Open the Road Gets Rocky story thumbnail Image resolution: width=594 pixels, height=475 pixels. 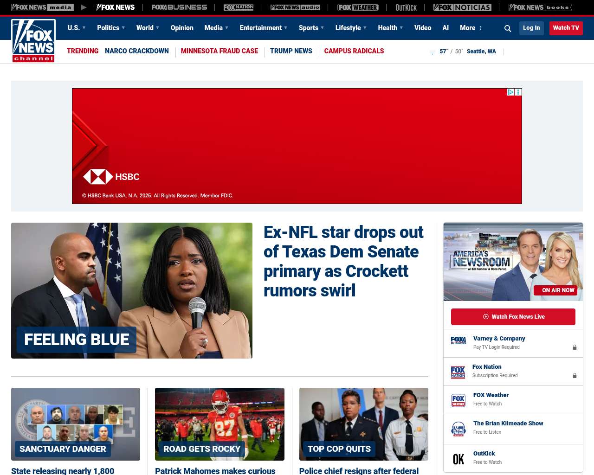220,424
